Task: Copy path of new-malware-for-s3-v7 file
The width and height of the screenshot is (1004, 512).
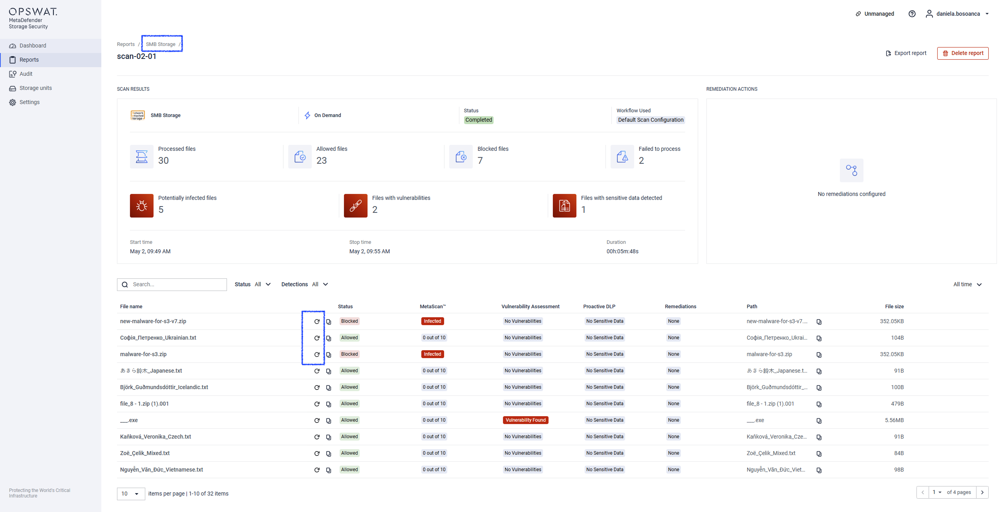Action: pyautogui.click(x=819, y=322)
